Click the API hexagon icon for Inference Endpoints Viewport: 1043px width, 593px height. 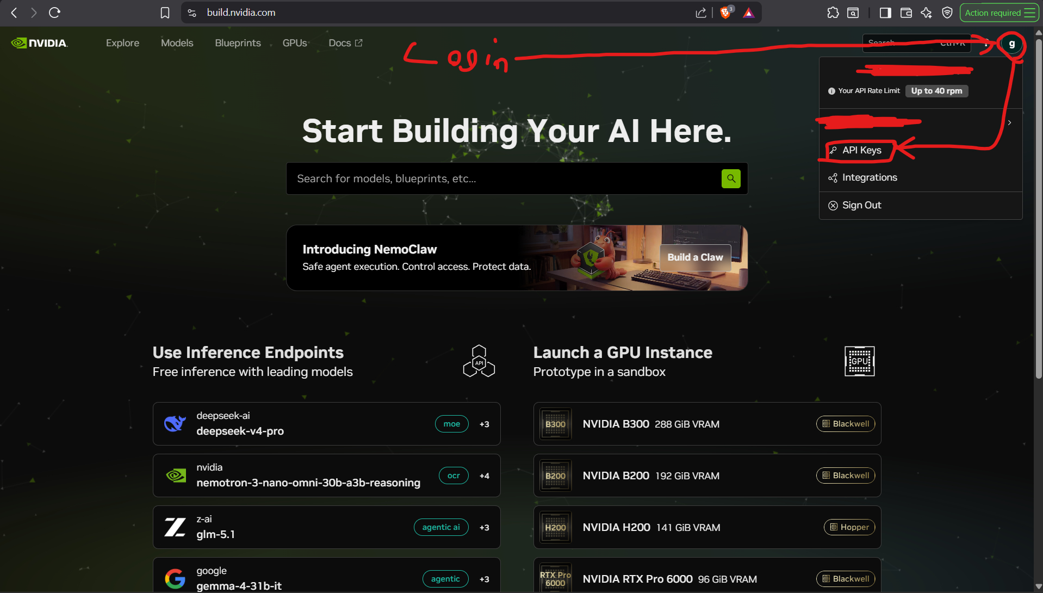(x=479, y=361)
